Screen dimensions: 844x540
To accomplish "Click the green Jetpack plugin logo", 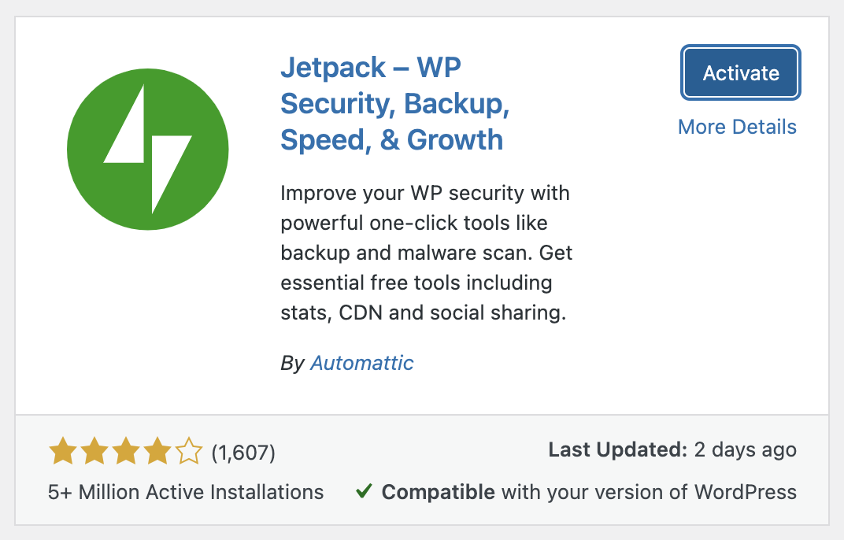I will click(148, 149).
